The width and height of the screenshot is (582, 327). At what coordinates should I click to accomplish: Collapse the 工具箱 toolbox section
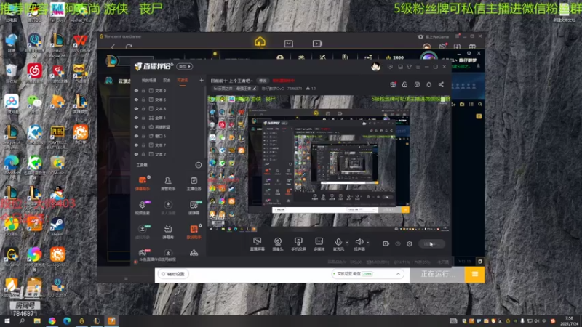click(x=199, y=165)
